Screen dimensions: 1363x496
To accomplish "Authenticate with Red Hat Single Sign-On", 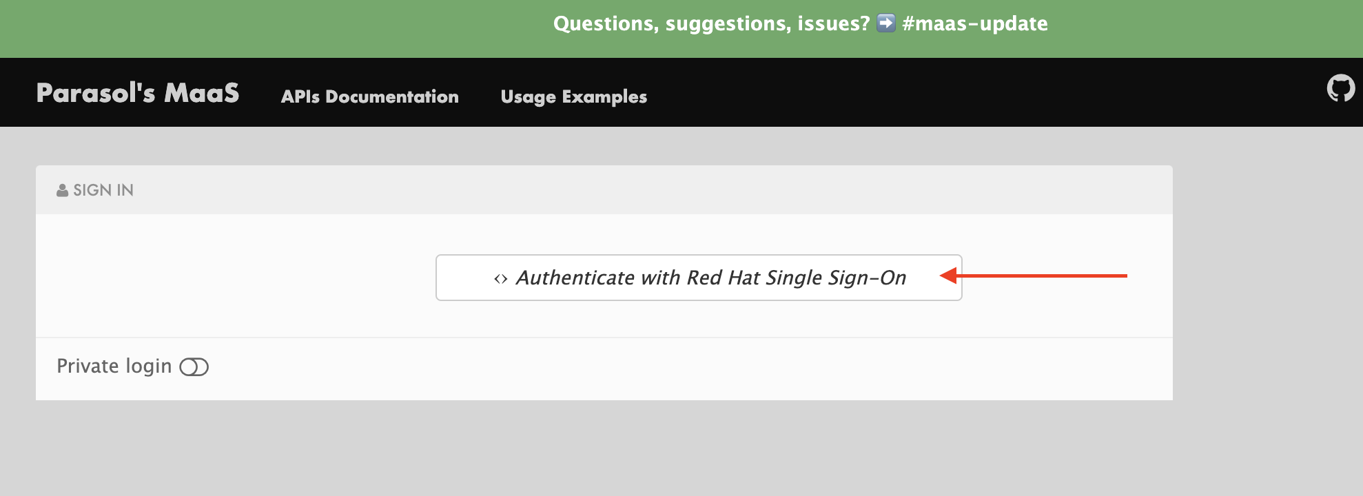I will (x=710, y=278).
